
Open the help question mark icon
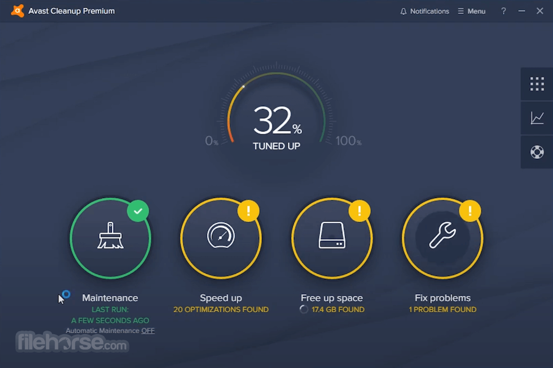(x=504, y=11)
